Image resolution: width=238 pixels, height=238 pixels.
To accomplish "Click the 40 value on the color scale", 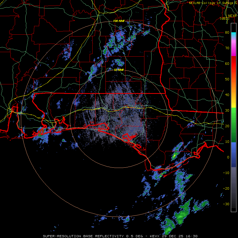I will (227, 95).
